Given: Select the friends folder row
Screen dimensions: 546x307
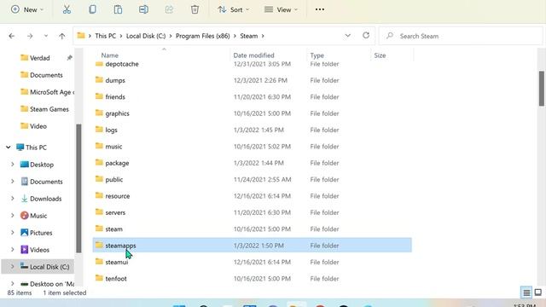Looking at the screenshot, I should 253,96.
